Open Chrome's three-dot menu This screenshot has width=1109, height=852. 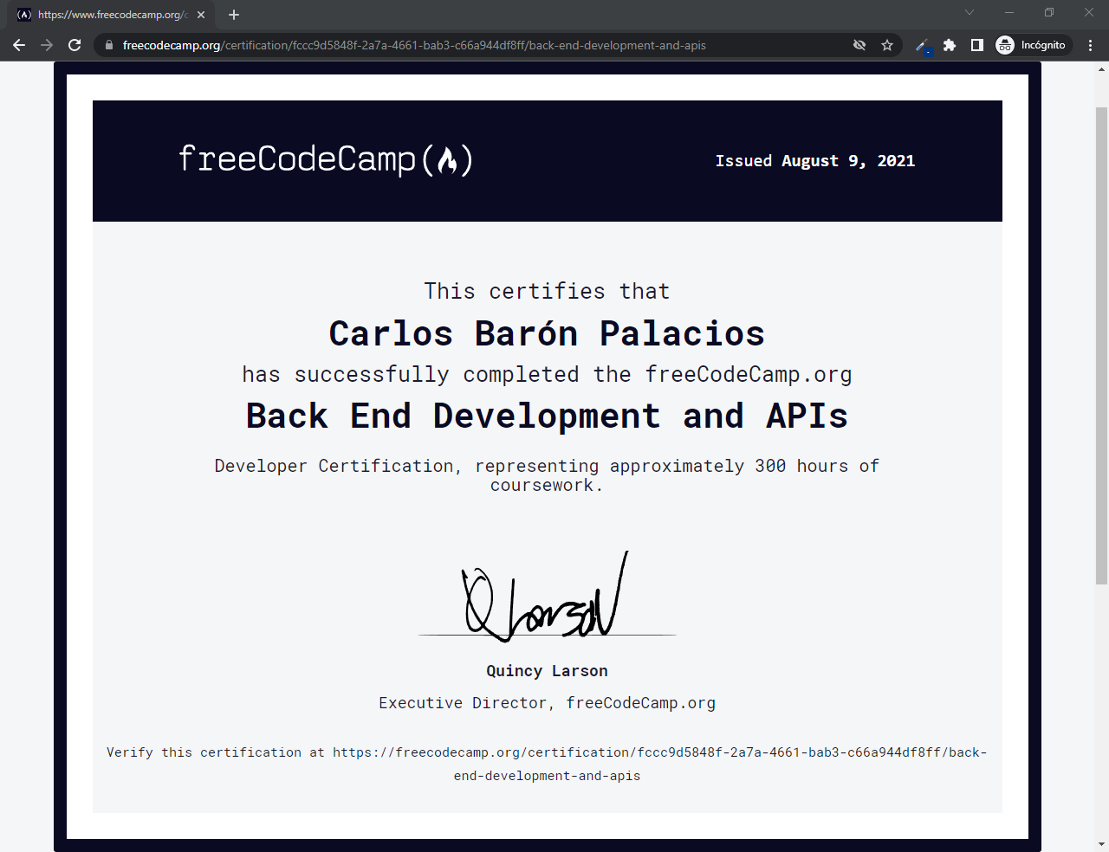[1090, 45]
